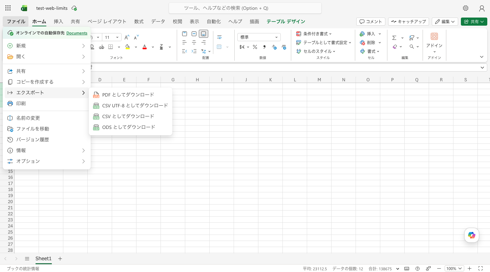The height and width of the screenshot is (272, 490).
Task: Choose ODS としてダウンロード option
Action: 131,127
